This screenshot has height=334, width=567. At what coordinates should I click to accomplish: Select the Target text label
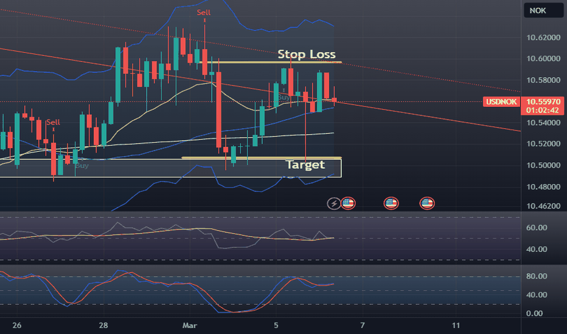point(305,165)
